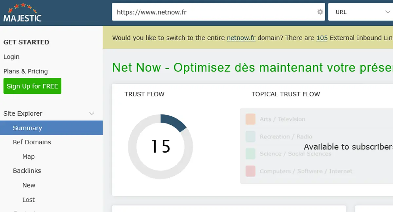Click the GET STARTED heading
The width and height of the screenshot is (393, 212).
(x=26, y=42)
